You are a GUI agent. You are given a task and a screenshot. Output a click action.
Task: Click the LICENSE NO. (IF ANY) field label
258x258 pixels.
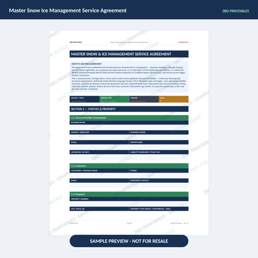[80, 152]
